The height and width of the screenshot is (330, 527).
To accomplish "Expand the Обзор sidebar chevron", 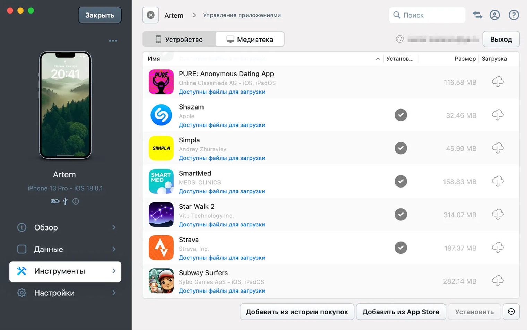I will (114, 227).
